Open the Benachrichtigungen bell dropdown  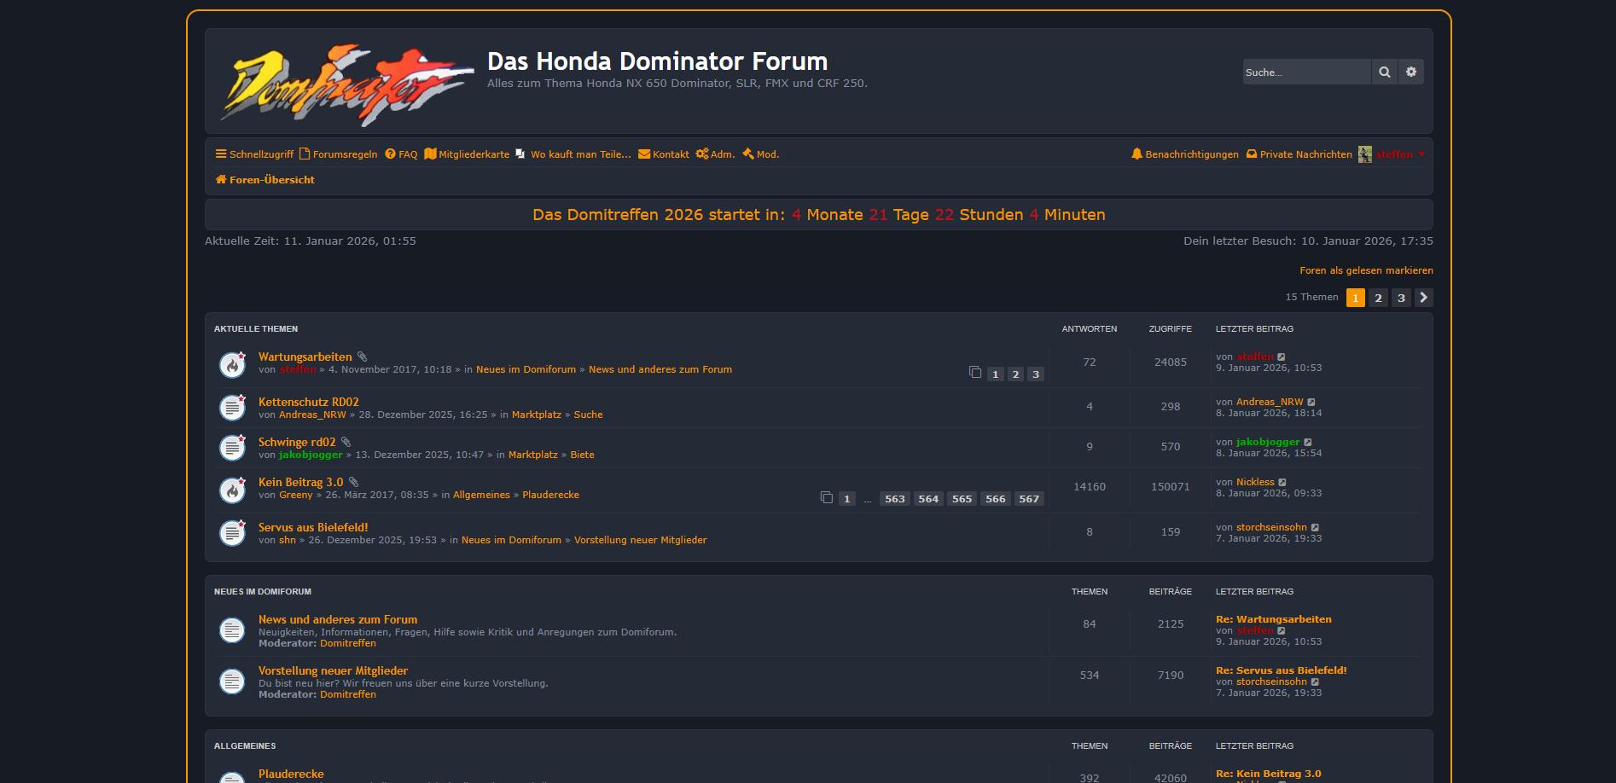(1184, 154)
